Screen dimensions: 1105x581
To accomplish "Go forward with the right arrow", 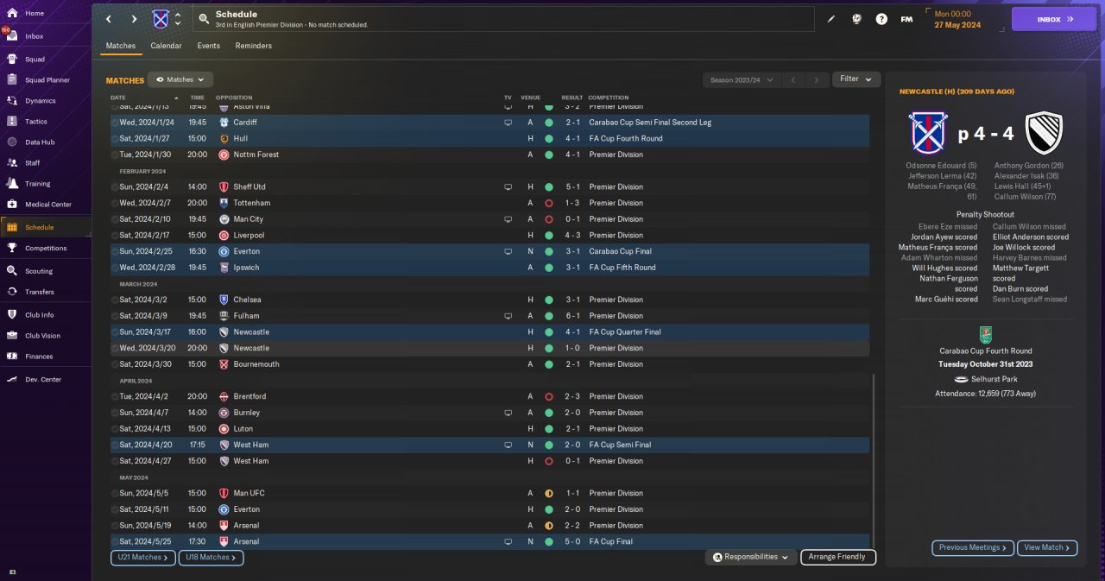I will (134, 19).
